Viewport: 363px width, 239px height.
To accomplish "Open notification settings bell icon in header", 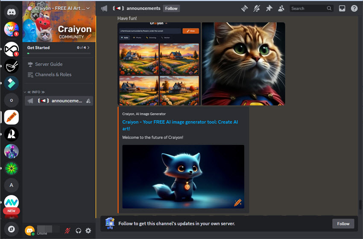I will tap(257, 9).
